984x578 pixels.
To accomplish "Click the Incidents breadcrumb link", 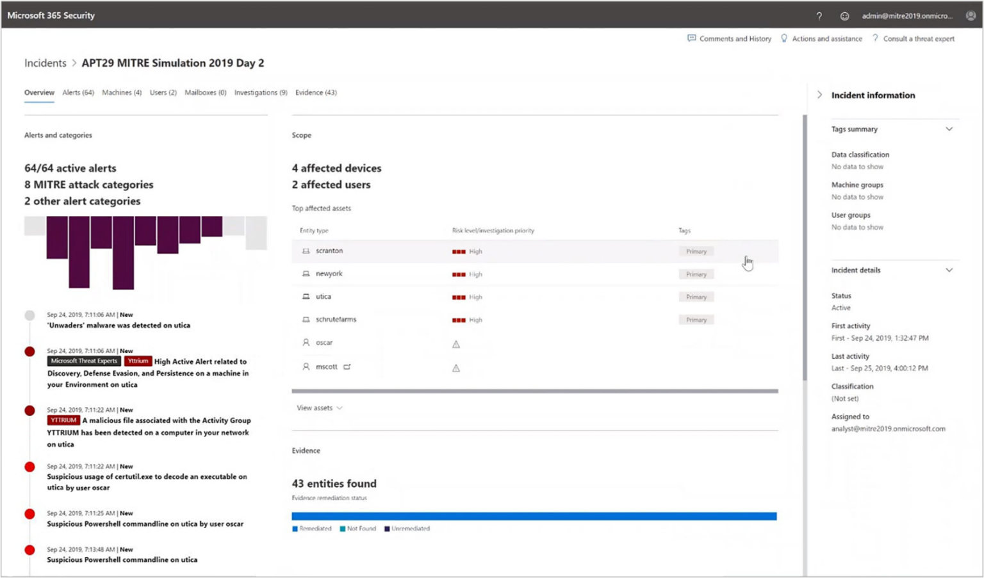I will coord(45,63).
